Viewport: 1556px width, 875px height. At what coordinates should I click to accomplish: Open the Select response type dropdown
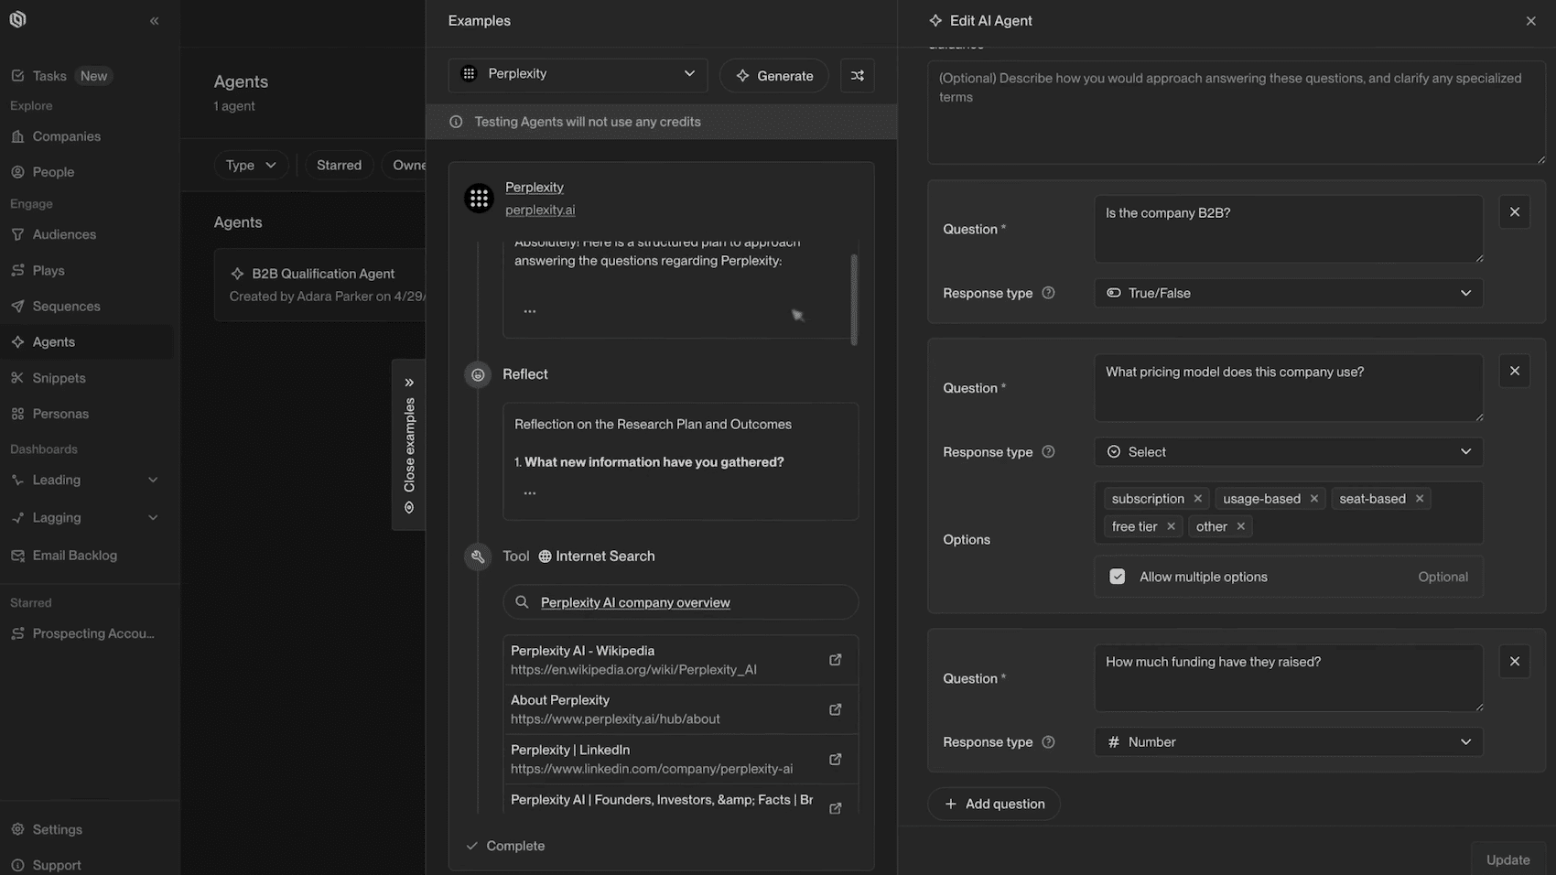click(1289, 452)
